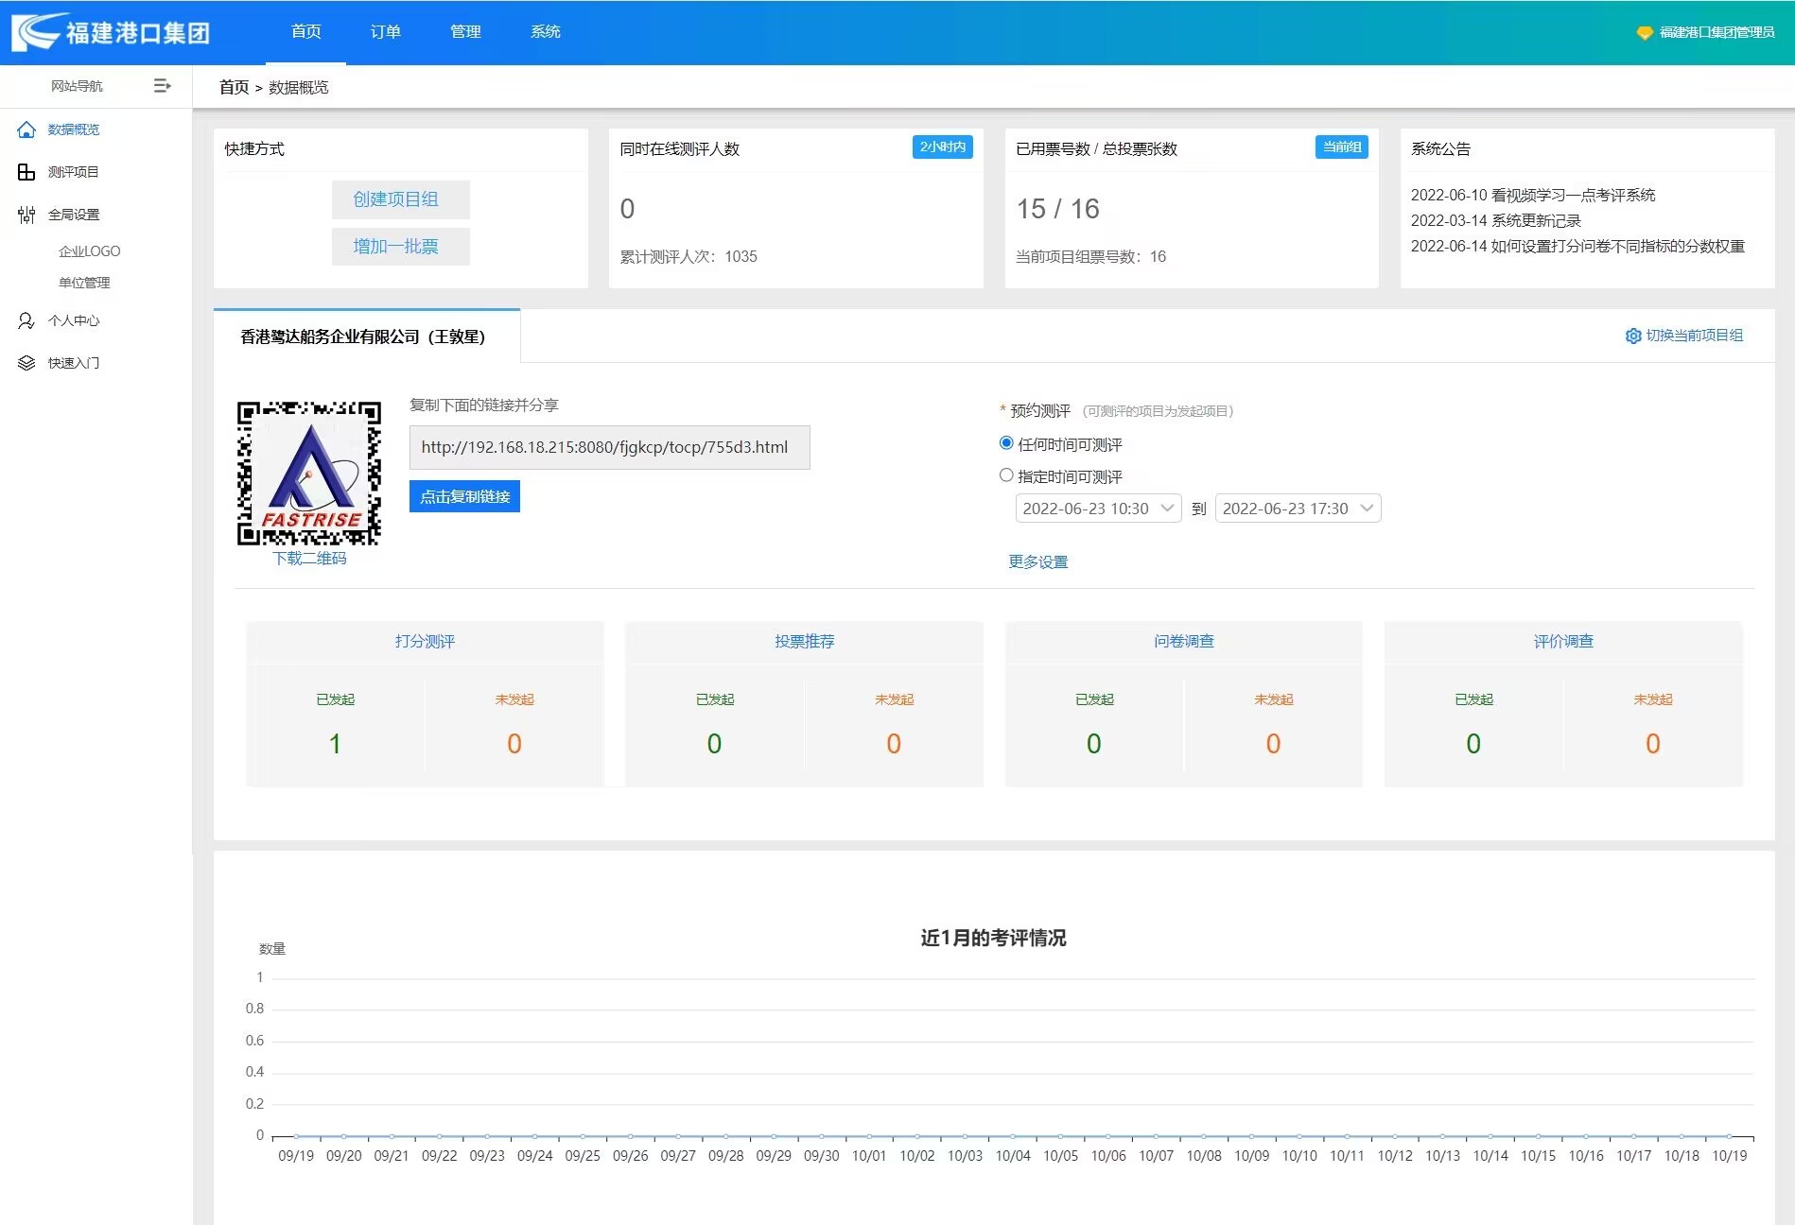Image resolution: width=1795 pixels, height=1225 pixels.
Task: Select 任何时间可测评 radio option
Action: tap(1006, 443)
